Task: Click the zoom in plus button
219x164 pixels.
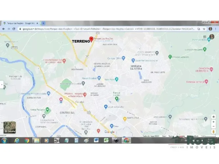Action: point(214,122)
